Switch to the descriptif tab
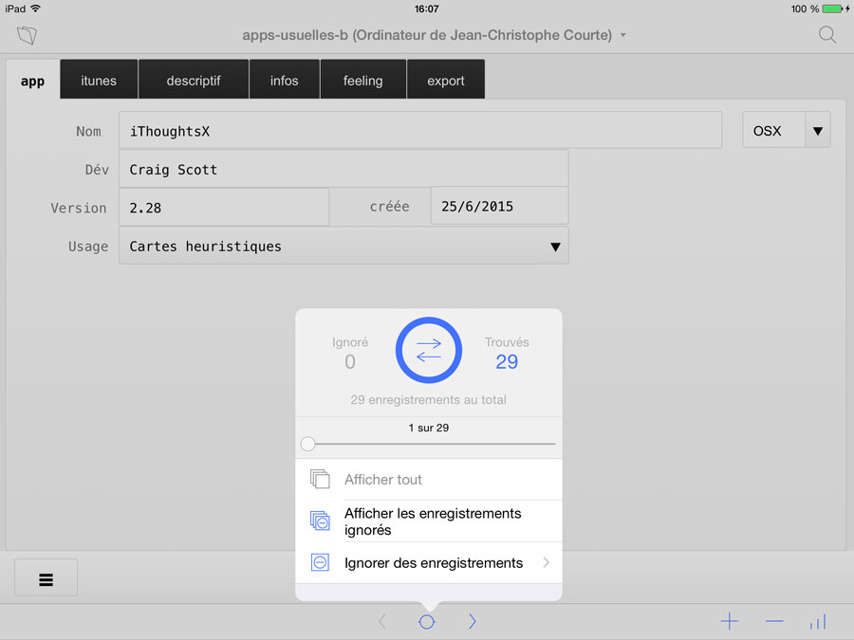Viewport: 854px width, 640px height. (x=194, y=80)
